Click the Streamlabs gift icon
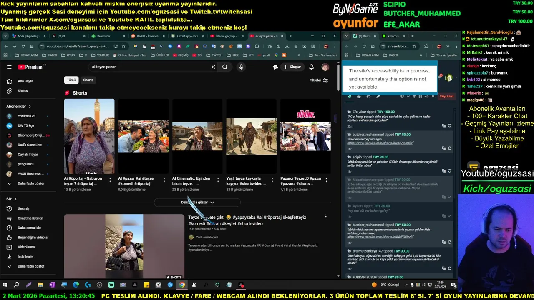The image size is (534, 300). click(359, 97)
